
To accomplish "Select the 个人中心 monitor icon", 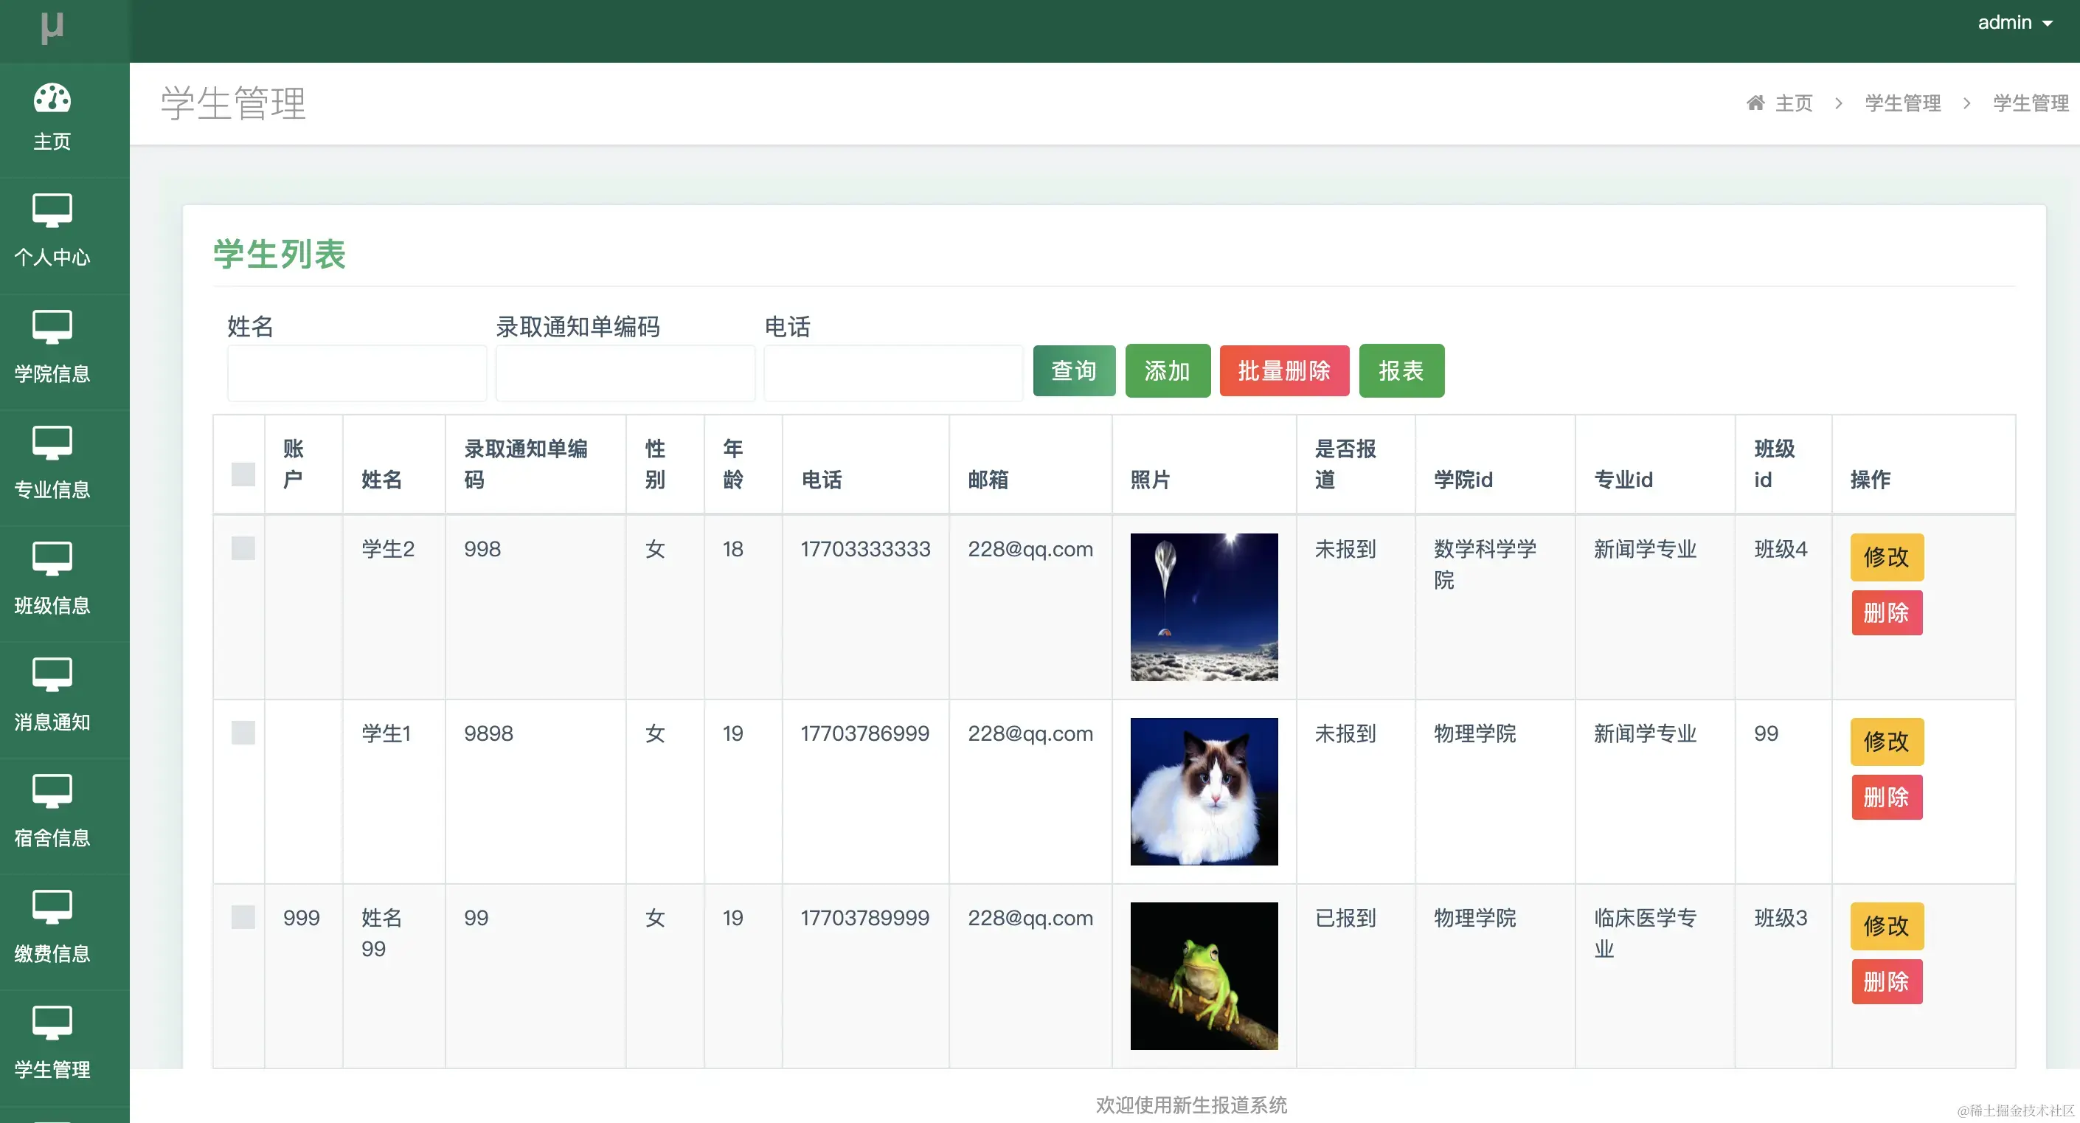I will click(51, 212).
